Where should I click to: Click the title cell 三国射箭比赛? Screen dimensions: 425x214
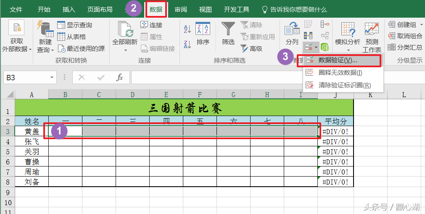tap(184, 108)
